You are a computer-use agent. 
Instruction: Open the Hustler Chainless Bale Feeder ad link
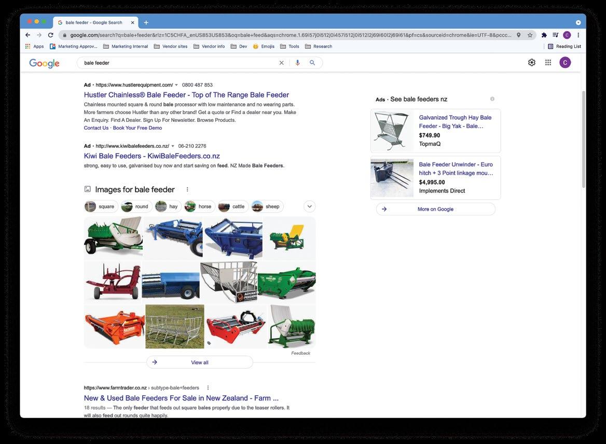tap(186, 95)
